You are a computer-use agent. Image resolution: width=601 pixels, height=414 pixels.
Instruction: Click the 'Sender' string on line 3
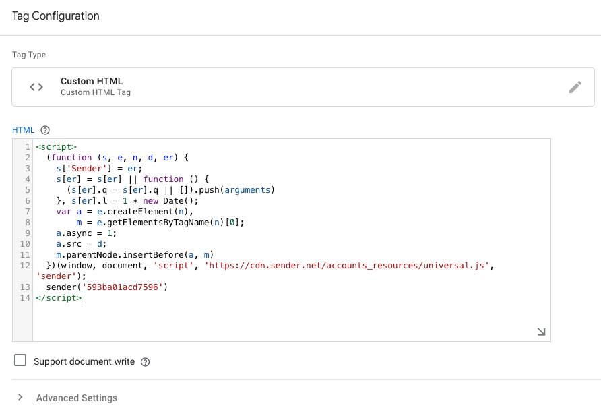pyautogui.click(x=82, y=169)
